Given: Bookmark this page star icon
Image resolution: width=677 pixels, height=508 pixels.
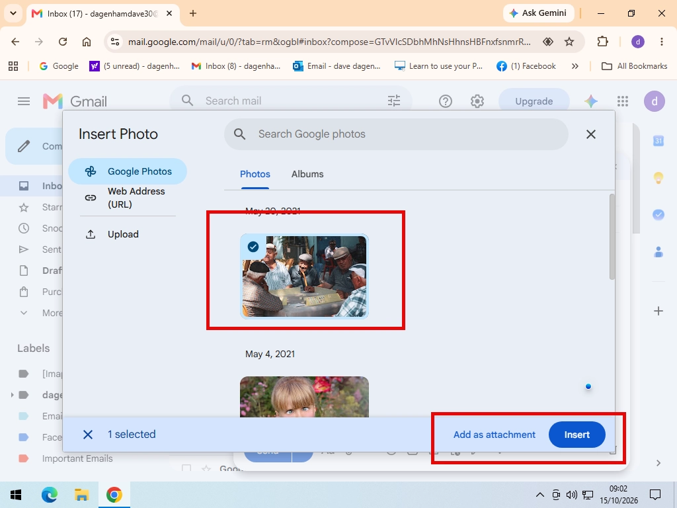Looking at the screenshot, I should coord(569,42).
